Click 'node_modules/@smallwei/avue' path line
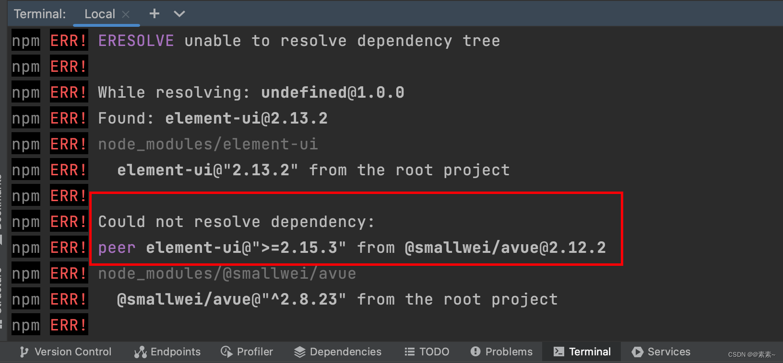783x363 pixels. pyautogui.click(x=227, y=273)
